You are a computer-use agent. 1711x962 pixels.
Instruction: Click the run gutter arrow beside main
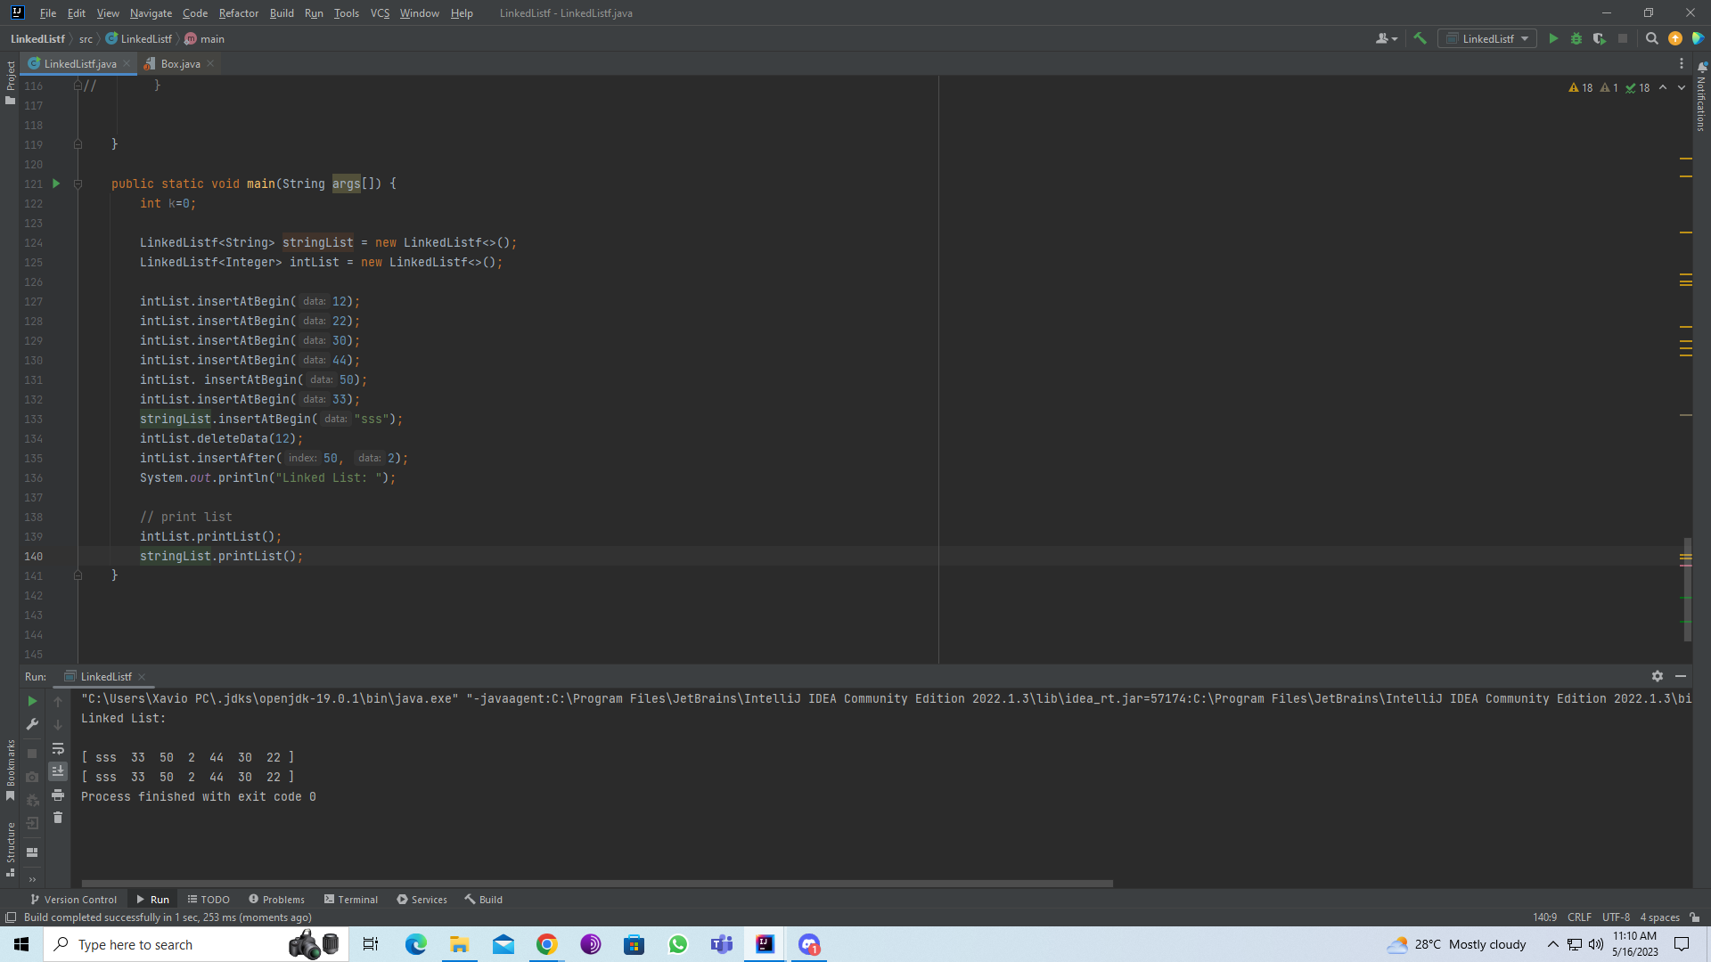point(55,183)
